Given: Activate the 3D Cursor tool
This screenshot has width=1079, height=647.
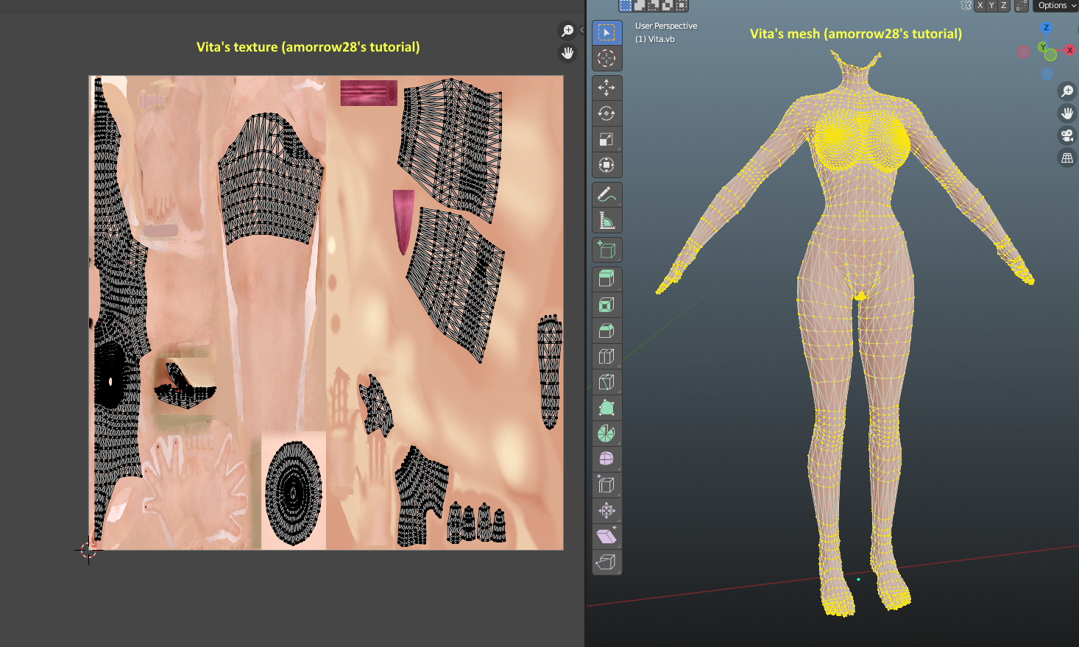Looking at the screenshot, I should point(606,58).
